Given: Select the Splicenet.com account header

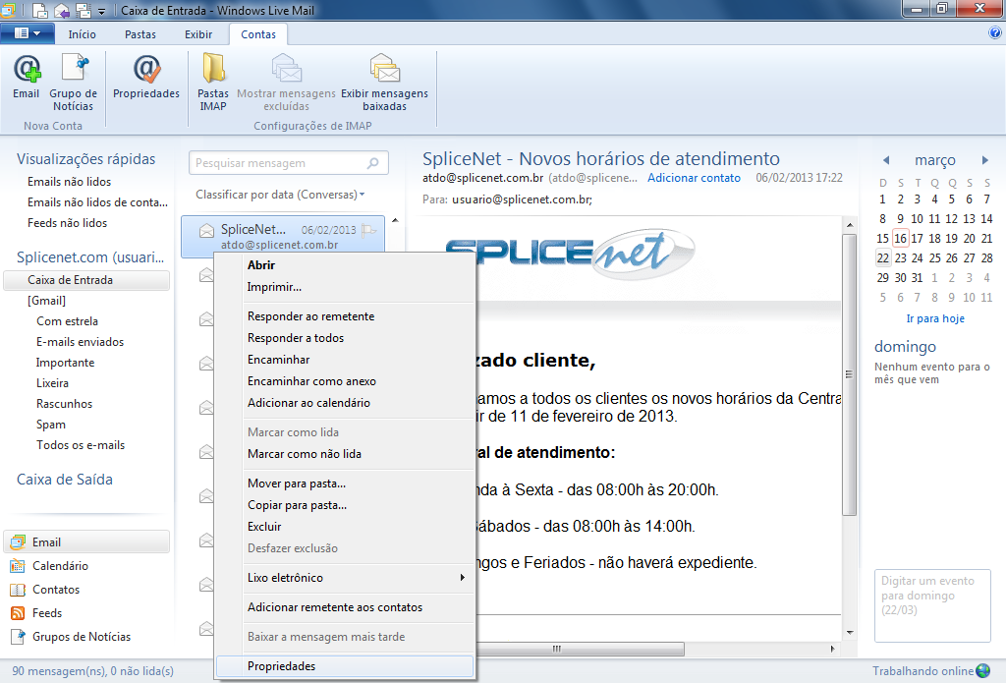Looking at the screenshot, I should [x=90, y=257].
